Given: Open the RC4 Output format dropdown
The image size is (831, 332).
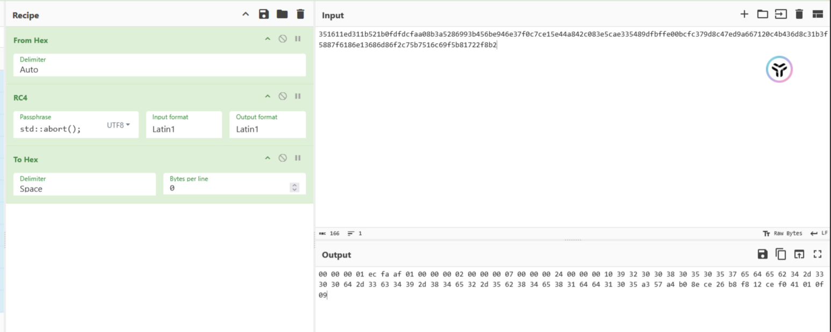Looking at the screenshot, I should click(x=267, y=129).
